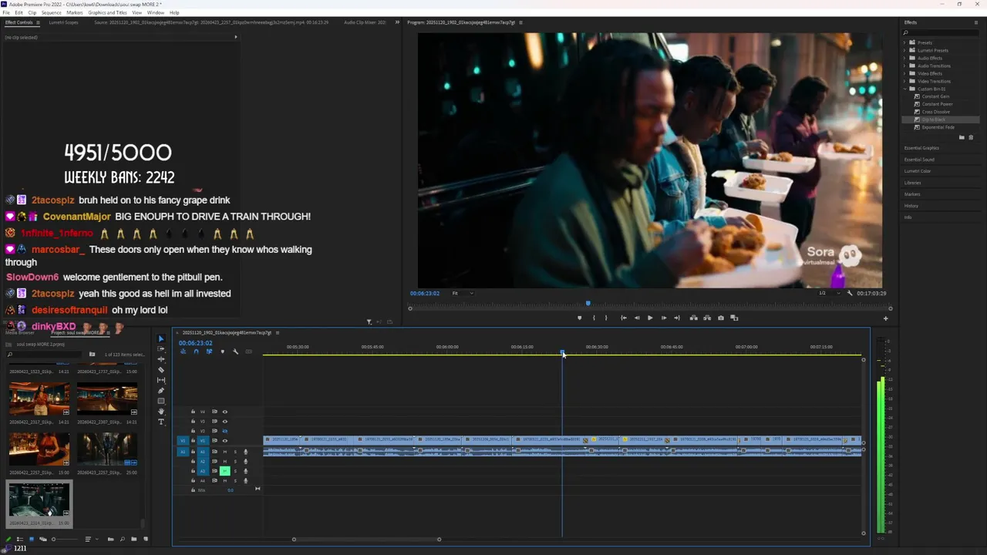Viewport: 987px width, 555px height.
Task: Select the Cross Dissolve effect
Action: [936, 112]
